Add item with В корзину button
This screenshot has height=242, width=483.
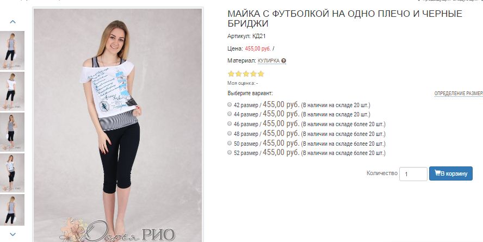tap(451, 173)
